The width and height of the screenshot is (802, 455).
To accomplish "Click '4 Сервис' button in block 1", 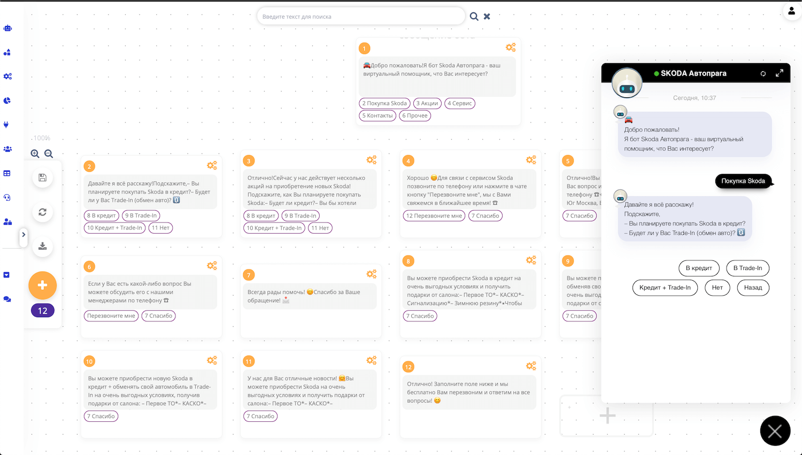I will (x=460, y=103).
